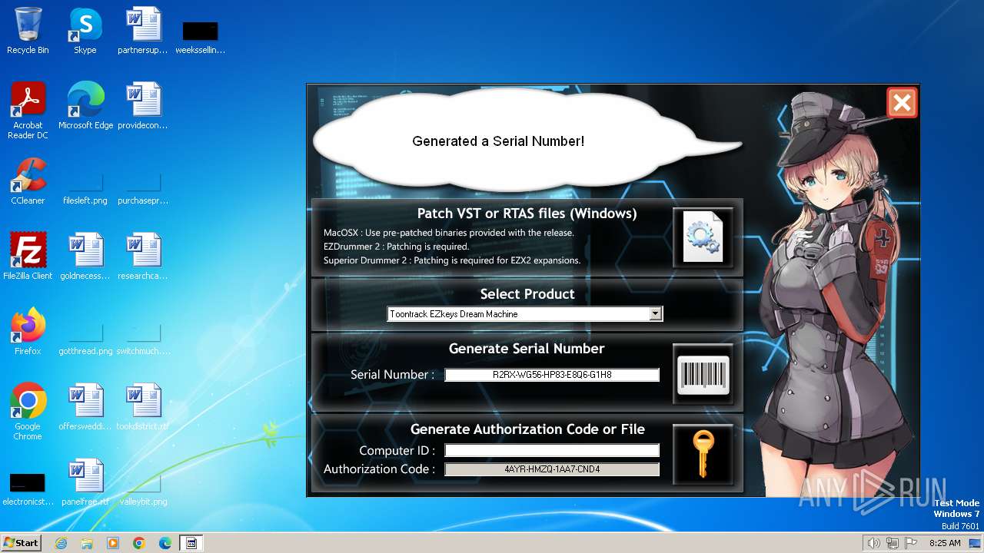Click the 'Generate Serial Number' heading
Viewport: 984px width, 553px height.
[x=527, y=349]
